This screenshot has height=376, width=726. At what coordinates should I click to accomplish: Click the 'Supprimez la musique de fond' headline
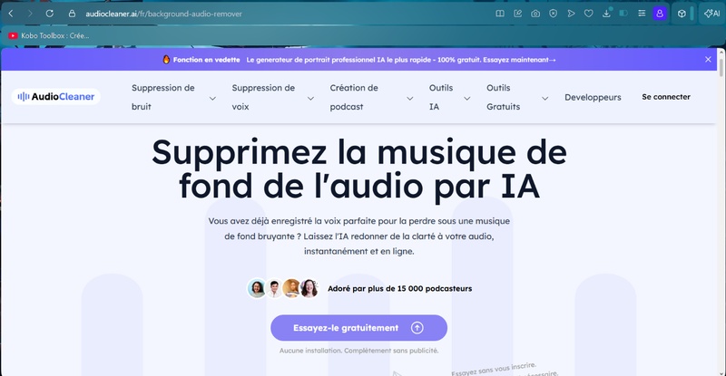click(358, 169)
